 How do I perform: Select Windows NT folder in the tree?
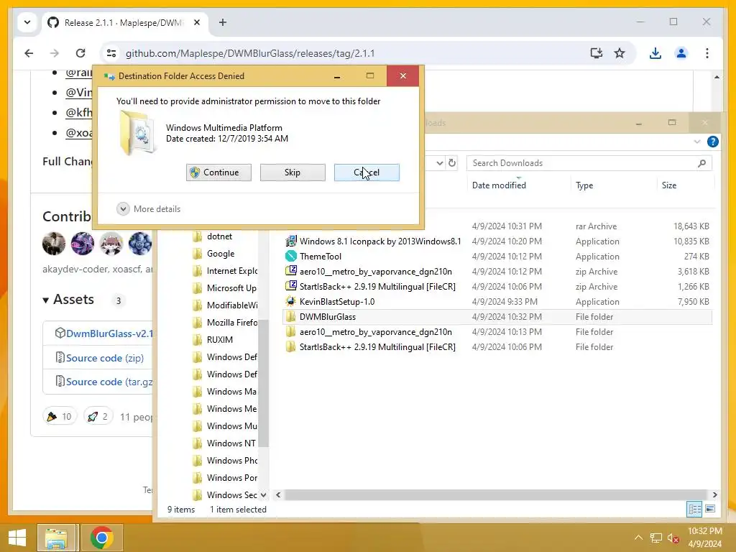(231, 443)
